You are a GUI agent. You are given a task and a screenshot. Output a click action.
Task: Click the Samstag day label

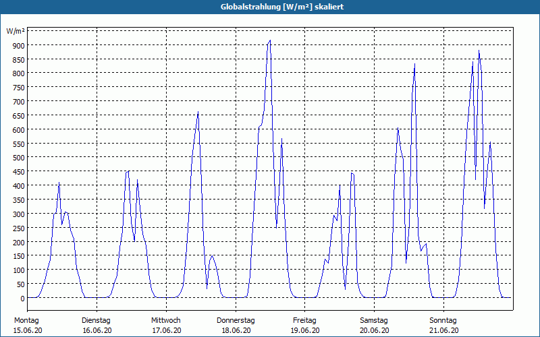coord(374,321)
